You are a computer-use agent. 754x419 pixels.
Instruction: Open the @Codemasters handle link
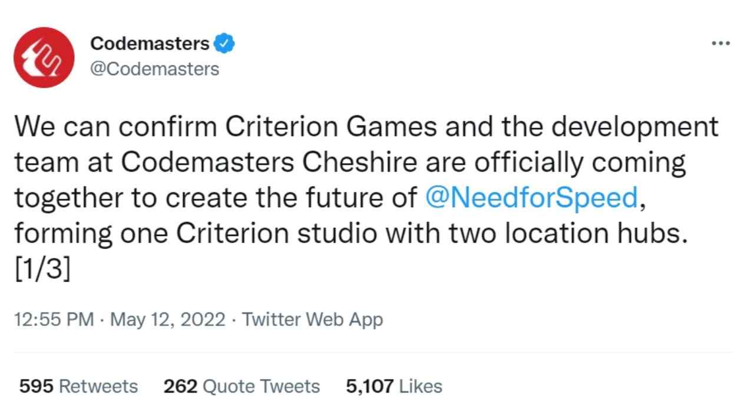pos(154,69)
